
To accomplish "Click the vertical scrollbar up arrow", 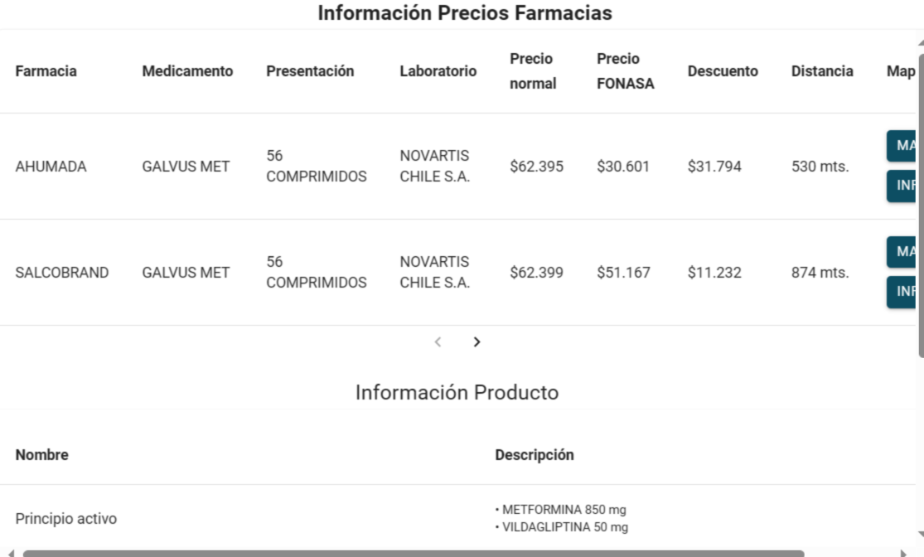I will (x=921, y=42).
